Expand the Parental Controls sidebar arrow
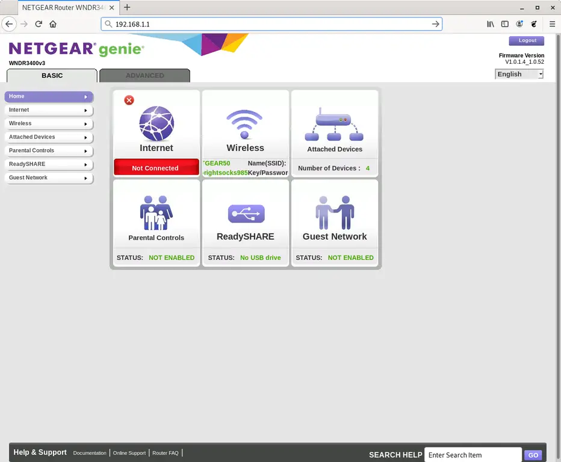 click(85, 151)
